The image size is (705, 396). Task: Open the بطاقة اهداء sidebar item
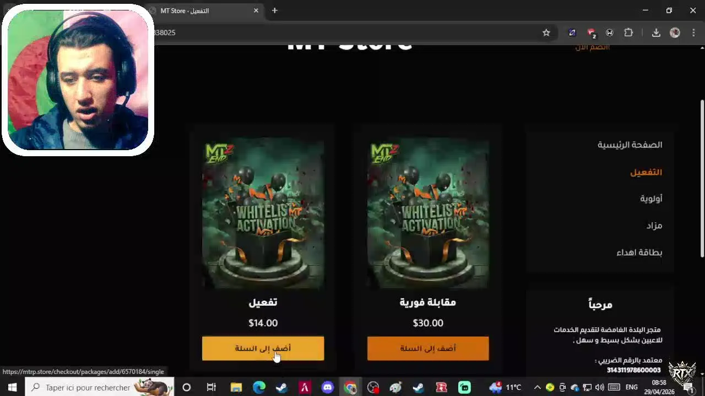click(639, 252)
